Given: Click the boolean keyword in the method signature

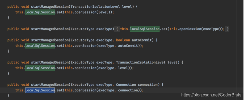Looking at the screenshot, I should [x=123, y=40].
